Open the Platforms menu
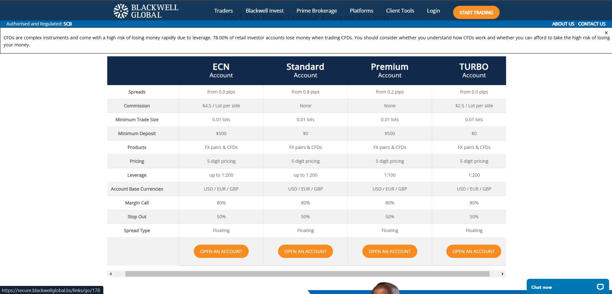Screen dimensions: 612x294 pos(361,11)
